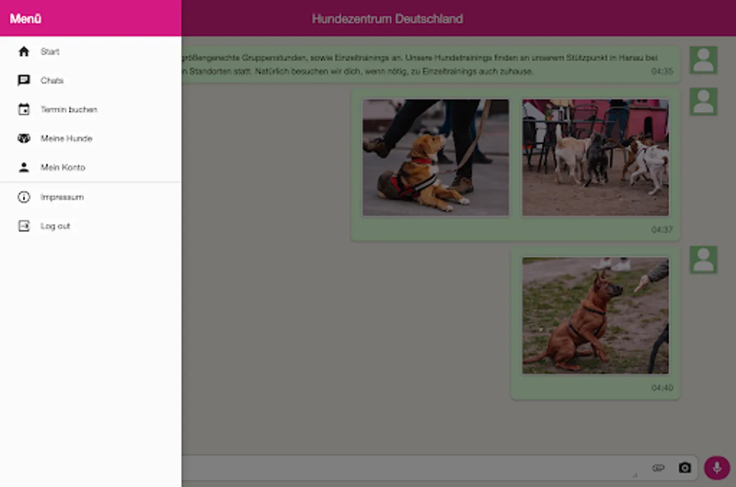Click the info icon beside Impressum
Image resolution: width=736 pixels, height=487 pixels.
24,197
